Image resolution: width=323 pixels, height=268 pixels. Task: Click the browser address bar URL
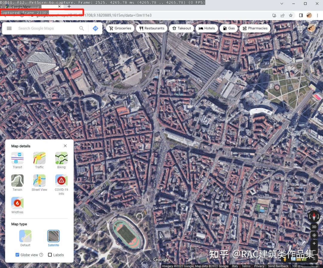click(x=94, y=16)
